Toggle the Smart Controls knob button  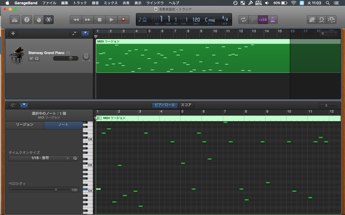point(39,20)
